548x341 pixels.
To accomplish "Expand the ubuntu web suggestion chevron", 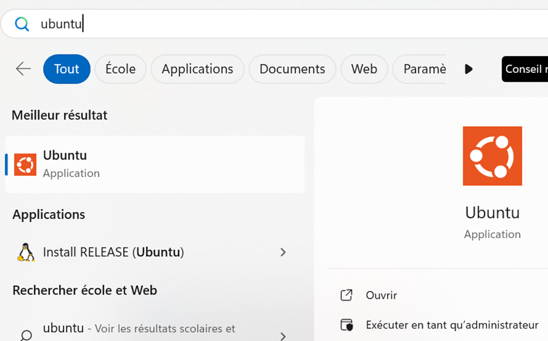I will (283, 336).
